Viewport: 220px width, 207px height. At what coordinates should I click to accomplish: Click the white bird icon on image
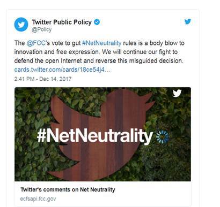[x=177, y=93]
